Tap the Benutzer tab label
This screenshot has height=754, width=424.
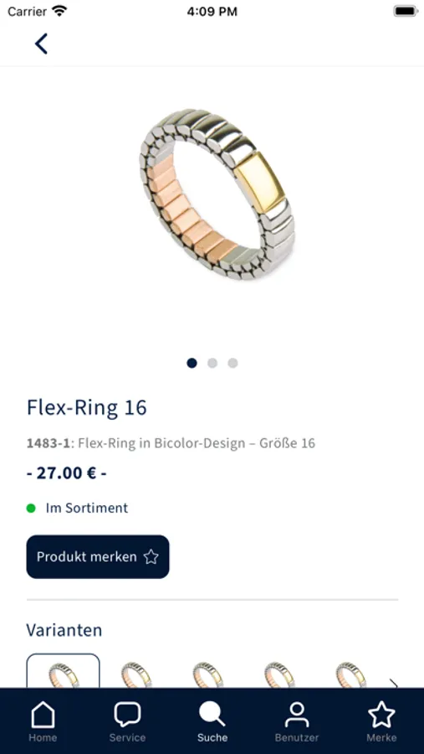297,737
